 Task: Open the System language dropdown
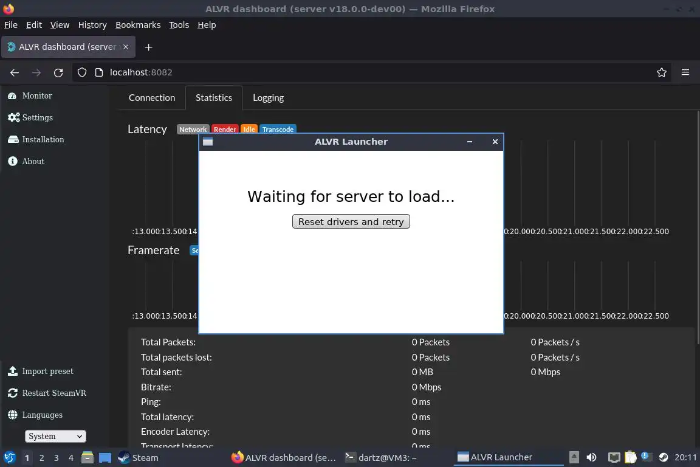coord(55,436)
